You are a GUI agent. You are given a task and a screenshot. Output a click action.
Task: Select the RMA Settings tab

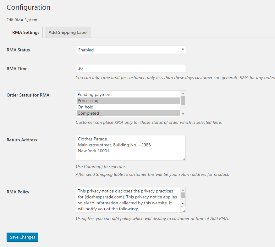pyautogui.click(x=26, y=32)
